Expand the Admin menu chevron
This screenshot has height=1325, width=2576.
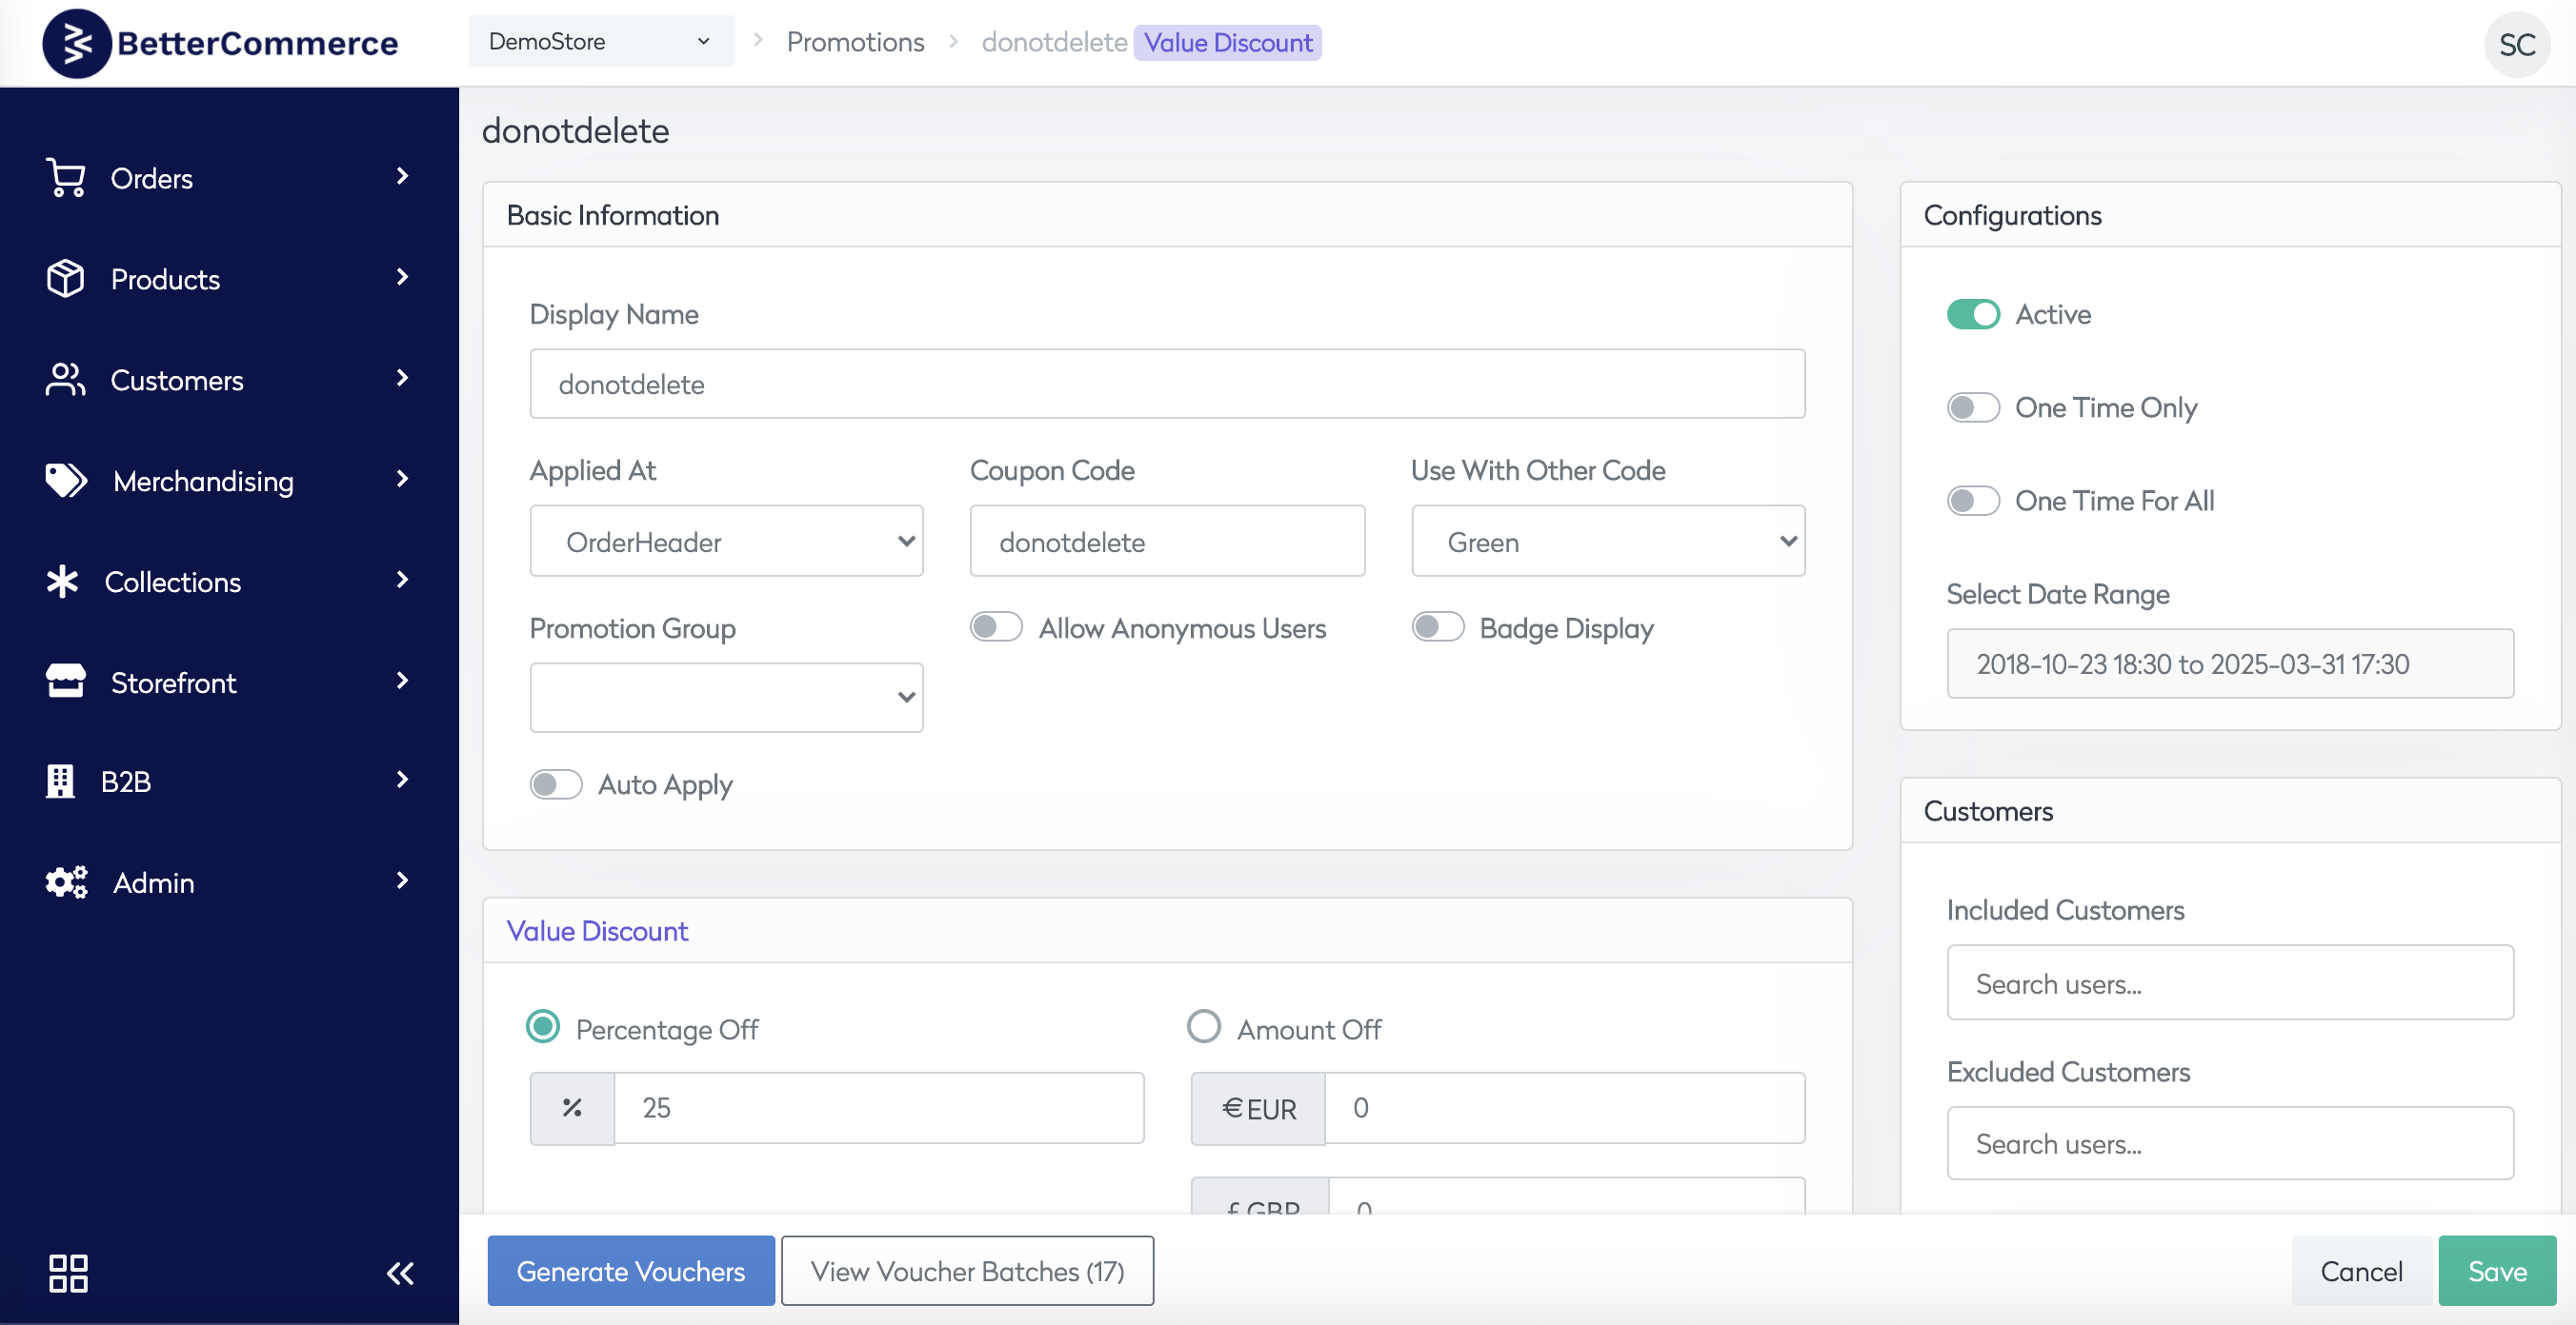402,881
